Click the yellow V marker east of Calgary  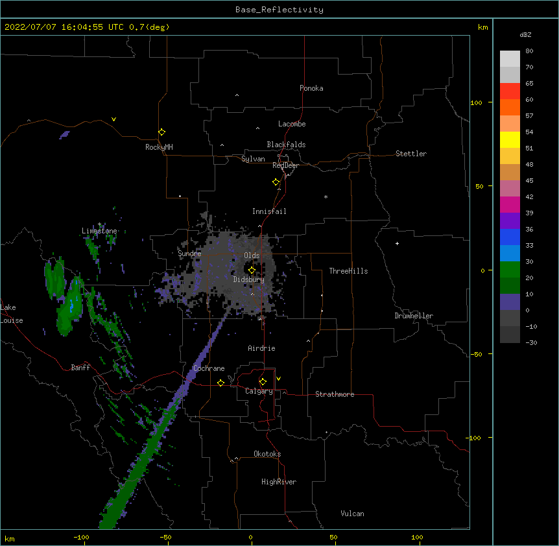[x=278, y=379]
